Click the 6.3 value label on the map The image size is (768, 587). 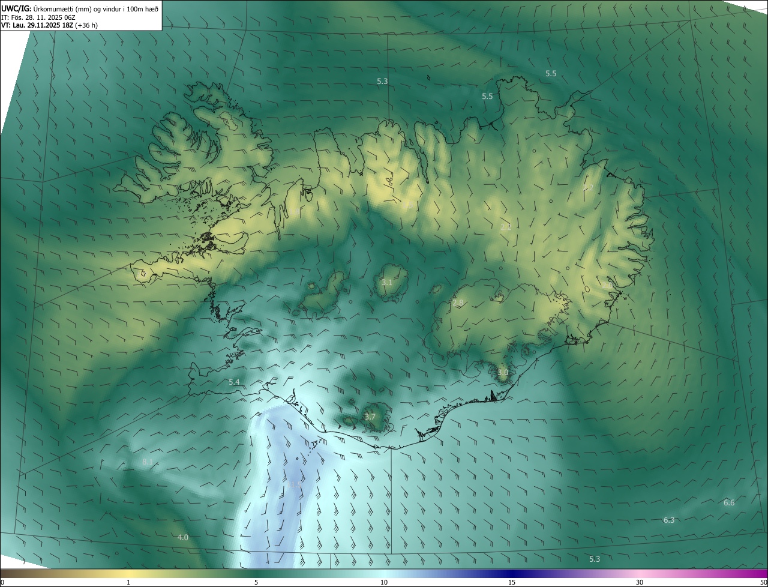pyautogui.click(x=669, y=520)
